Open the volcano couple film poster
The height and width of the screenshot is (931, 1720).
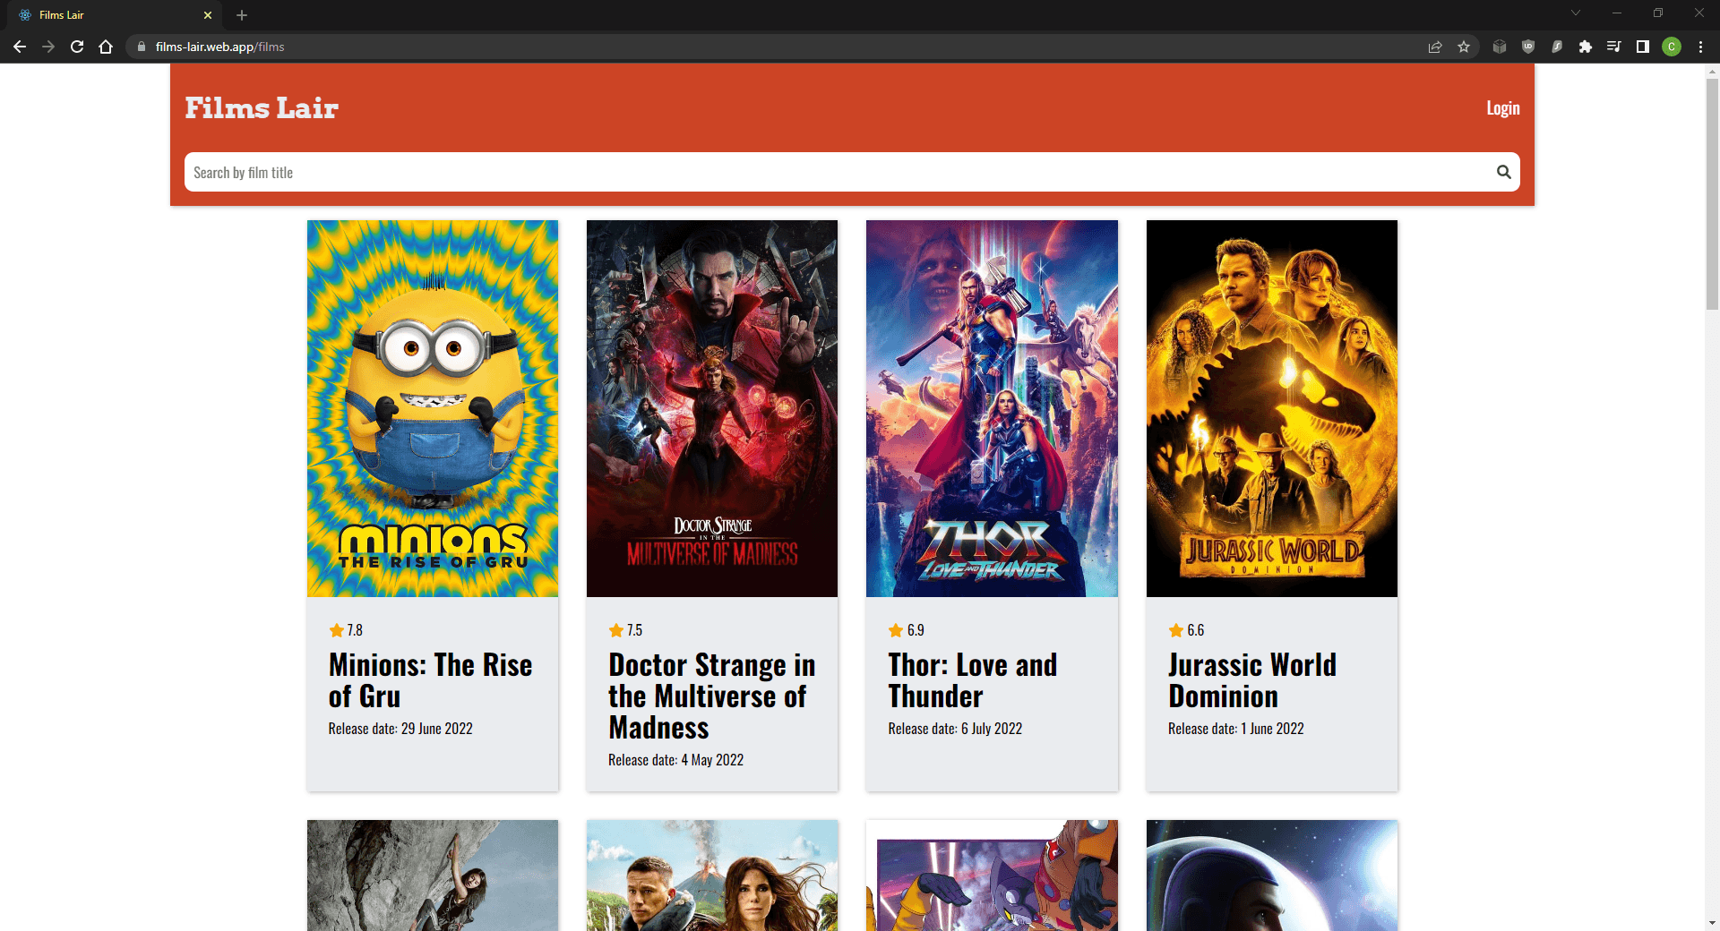(712, 875)
